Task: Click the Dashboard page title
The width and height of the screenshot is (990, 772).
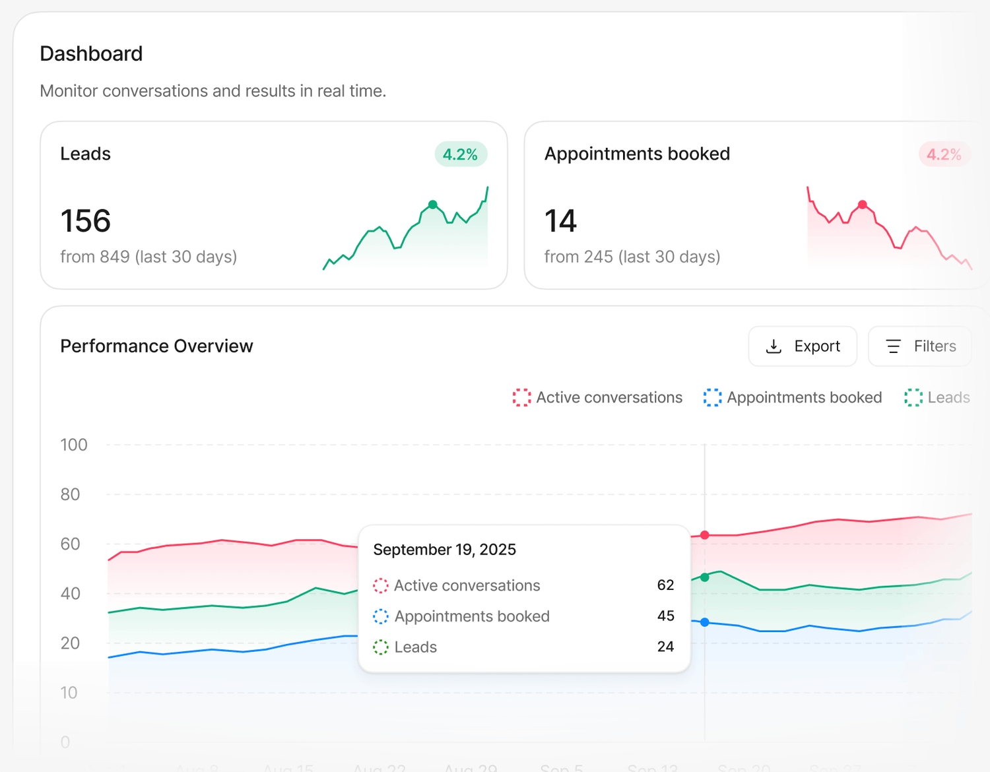Action: pos(91,53)
